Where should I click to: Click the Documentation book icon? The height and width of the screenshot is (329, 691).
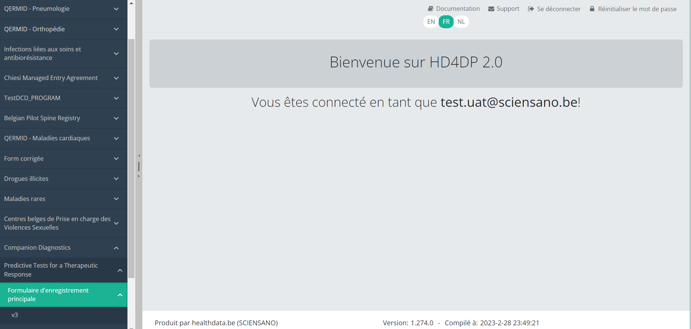point(430,9)
